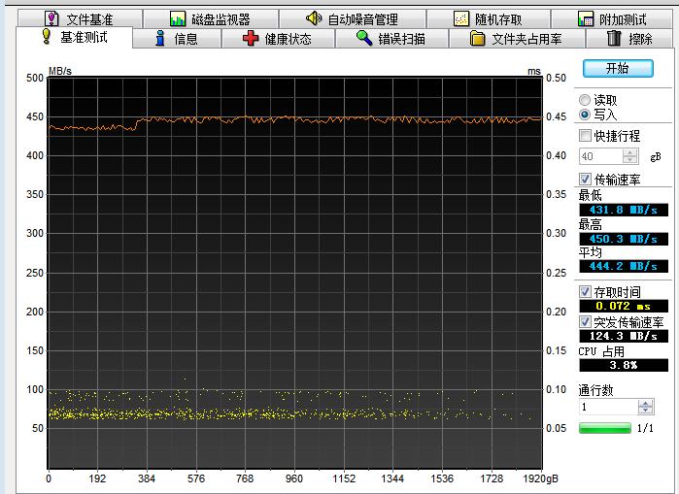Open the 自动噪音管理 tab
Screen dimensions: 679x494
pyautogui.click(x=353, y=19)
